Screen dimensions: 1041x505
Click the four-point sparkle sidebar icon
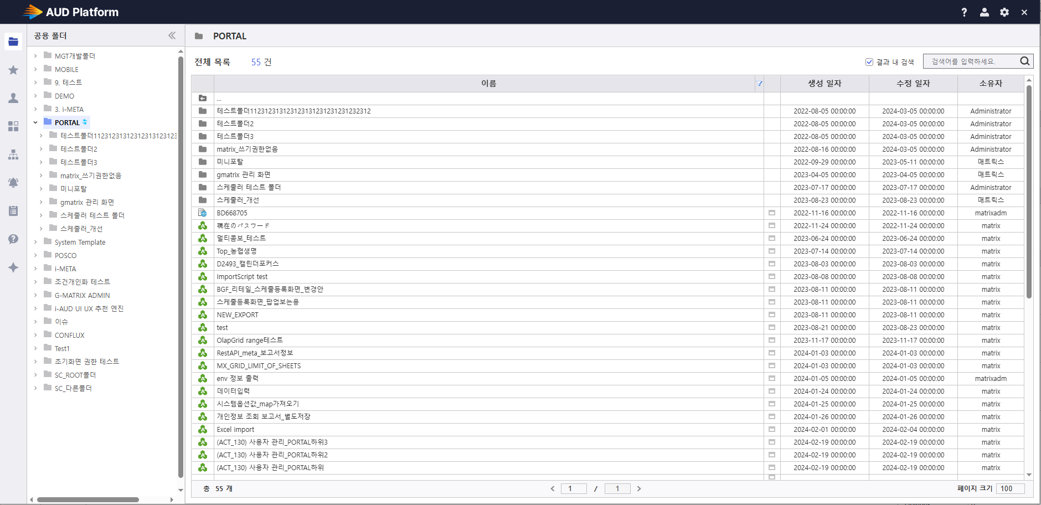pyautogui.click(x=13, y=267)
